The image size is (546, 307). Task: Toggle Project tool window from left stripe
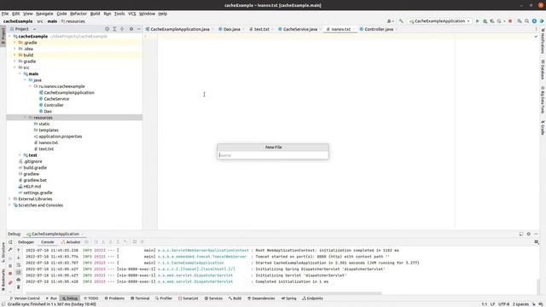pyautogui.click(x=3, y=35)
